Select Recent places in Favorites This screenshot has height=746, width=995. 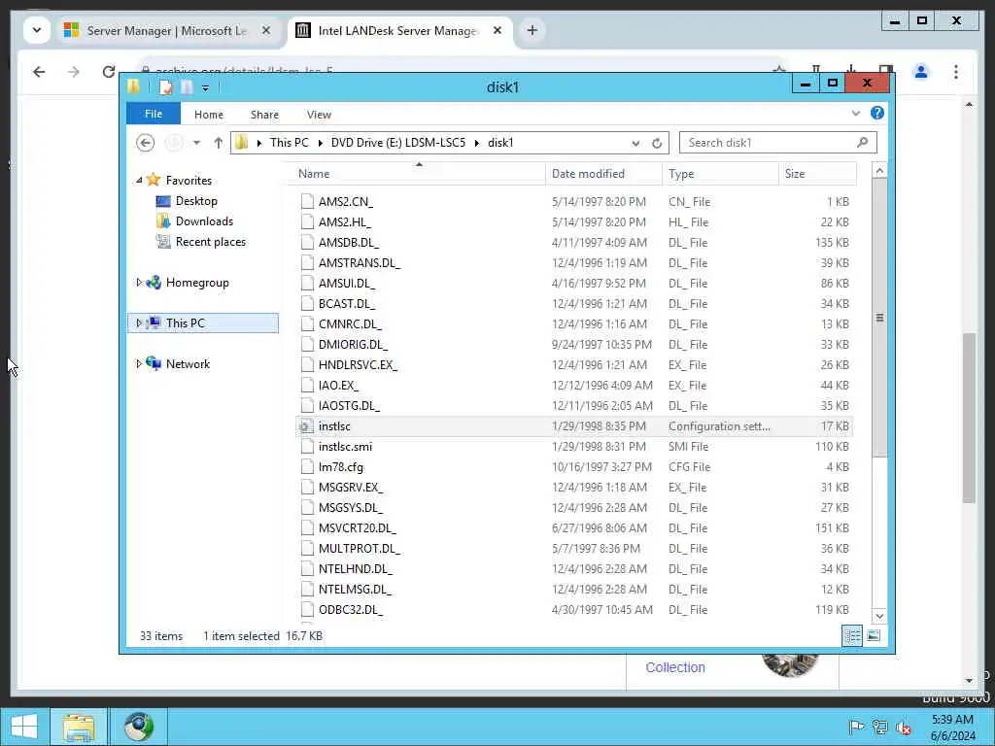point(210,241)
